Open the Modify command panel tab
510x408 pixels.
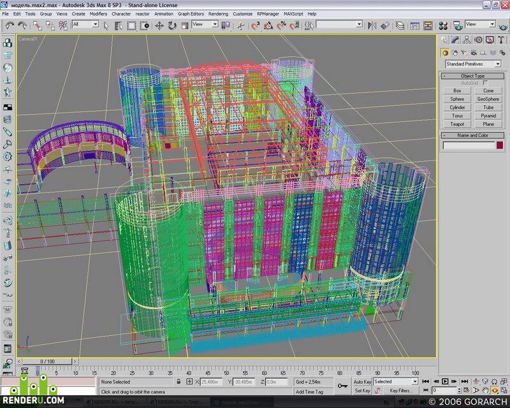[x=455, y=40]
